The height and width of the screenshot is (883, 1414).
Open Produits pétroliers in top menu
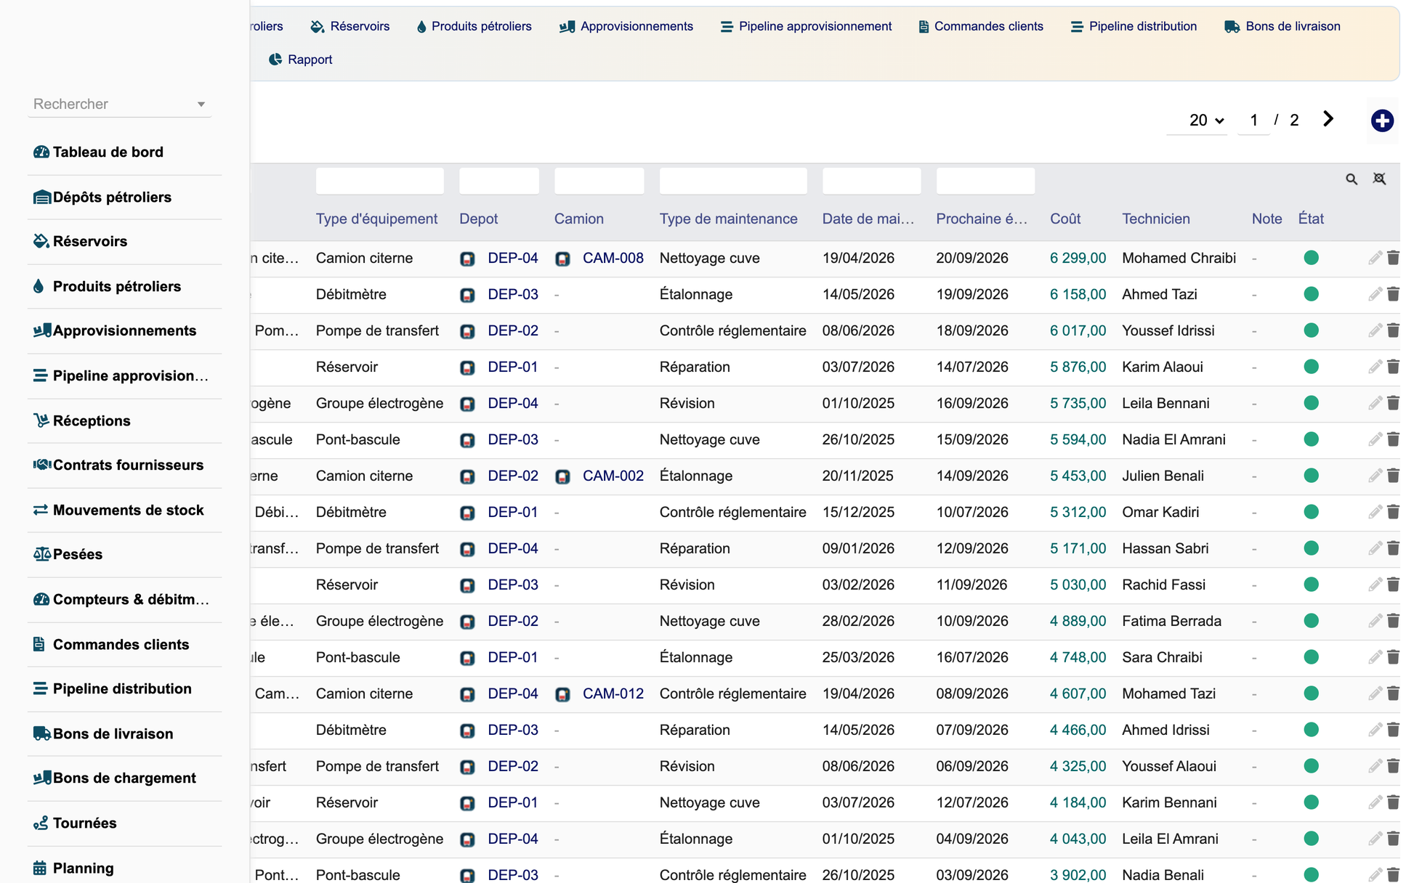click(474, 26)
